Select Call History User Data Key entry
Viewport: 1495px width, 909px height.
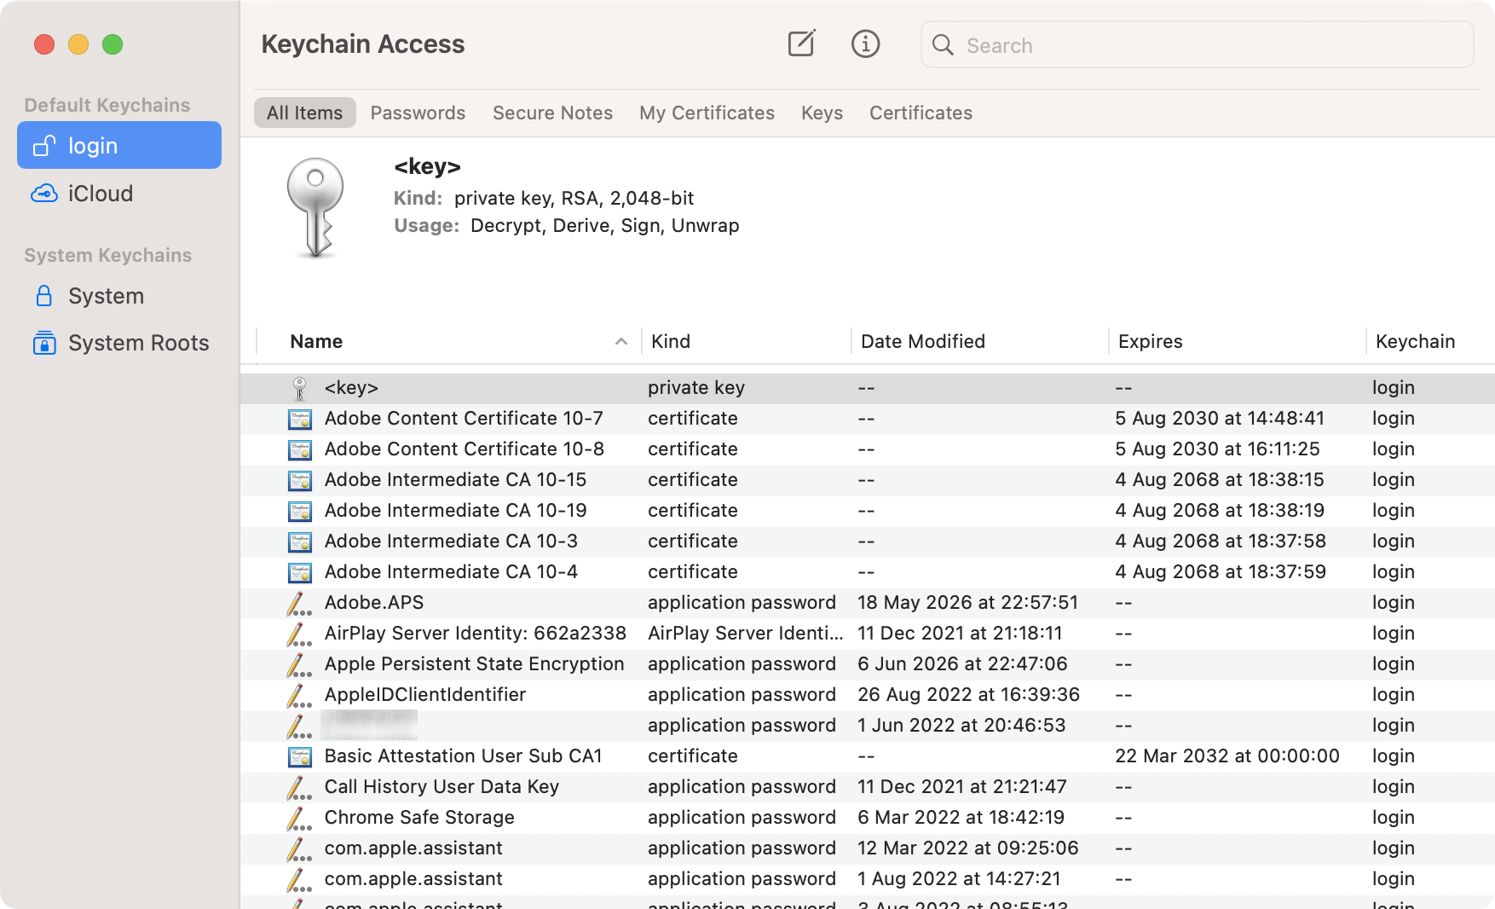pos(868,787)
